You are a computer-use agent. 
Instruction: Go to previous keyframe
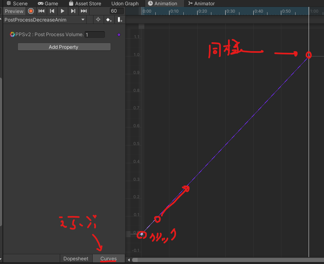pyautogui.click(x=52, y=11)
